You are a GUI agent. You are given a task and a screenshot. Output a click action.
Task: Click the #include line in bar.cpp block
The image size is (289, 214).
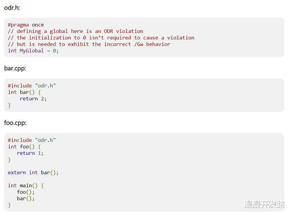pyautogui.click(x=32, y=86)
